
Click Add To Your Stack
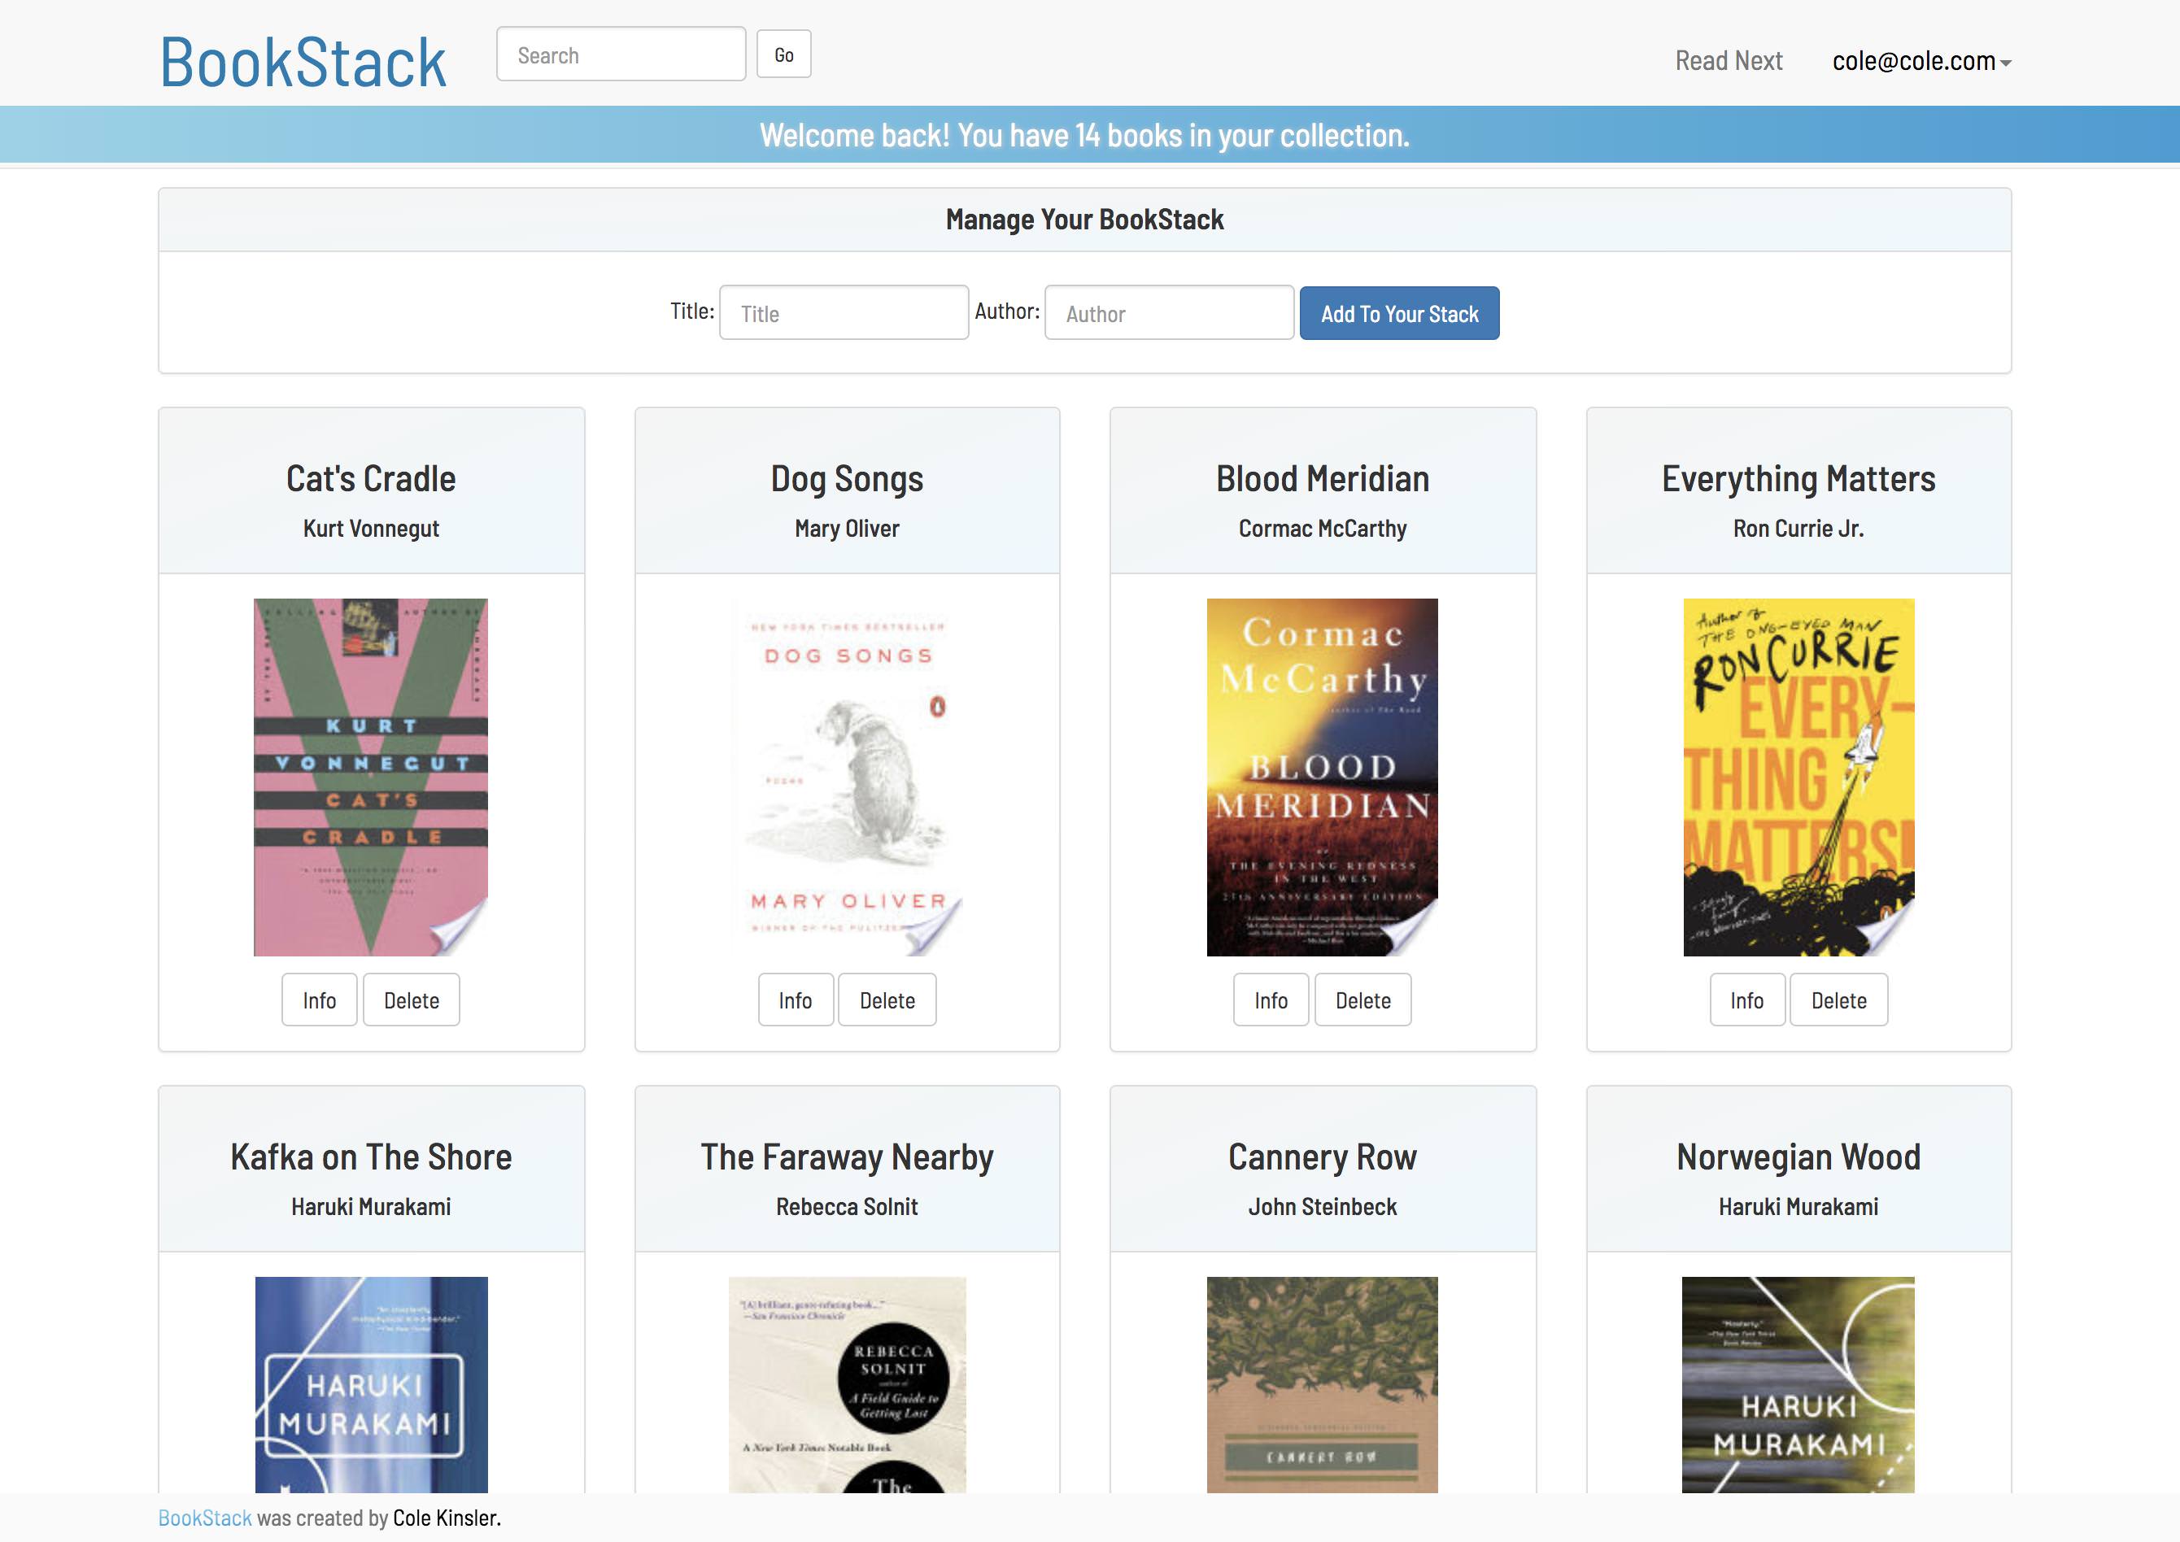click(x=1400, y=312)
